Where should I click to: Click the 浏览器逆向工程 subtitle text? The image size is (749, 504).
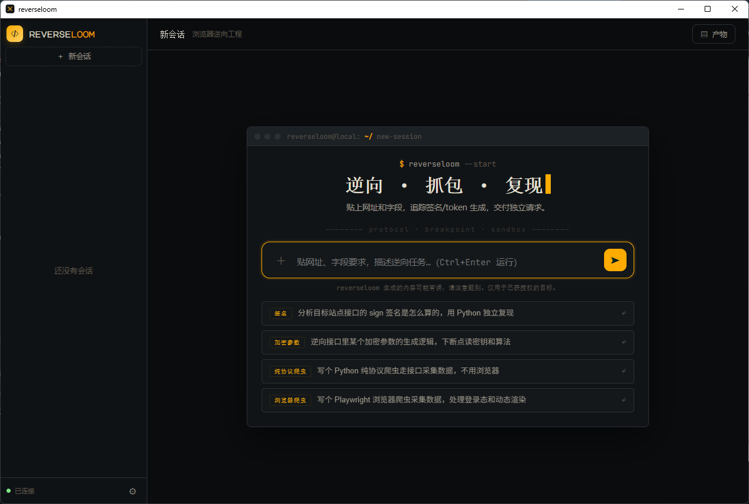(217, 34)
